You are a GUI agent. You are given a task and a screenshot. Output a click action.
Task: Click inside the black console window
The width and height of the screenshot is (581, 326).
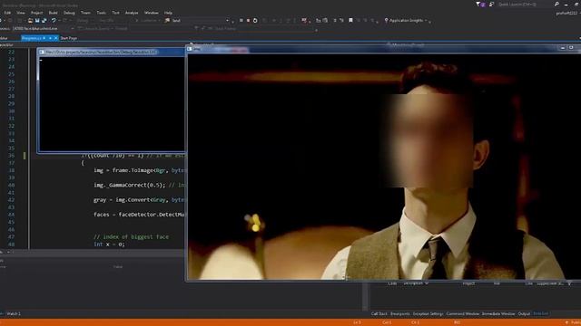click(111, 103)
